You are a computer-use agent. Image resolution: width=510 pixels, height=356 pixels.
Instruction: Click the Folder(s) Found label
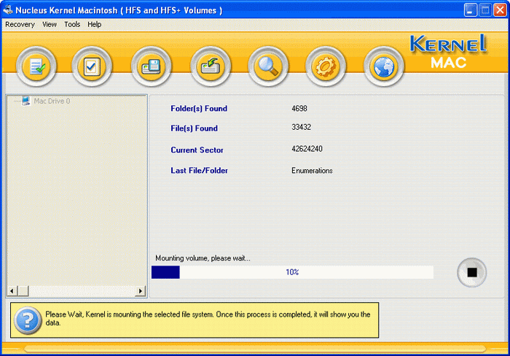coord(199,109)
